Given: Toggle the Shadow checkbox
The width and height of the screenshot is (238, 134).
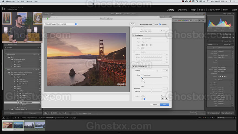Looking at the screenshot, I should point(134,52).
